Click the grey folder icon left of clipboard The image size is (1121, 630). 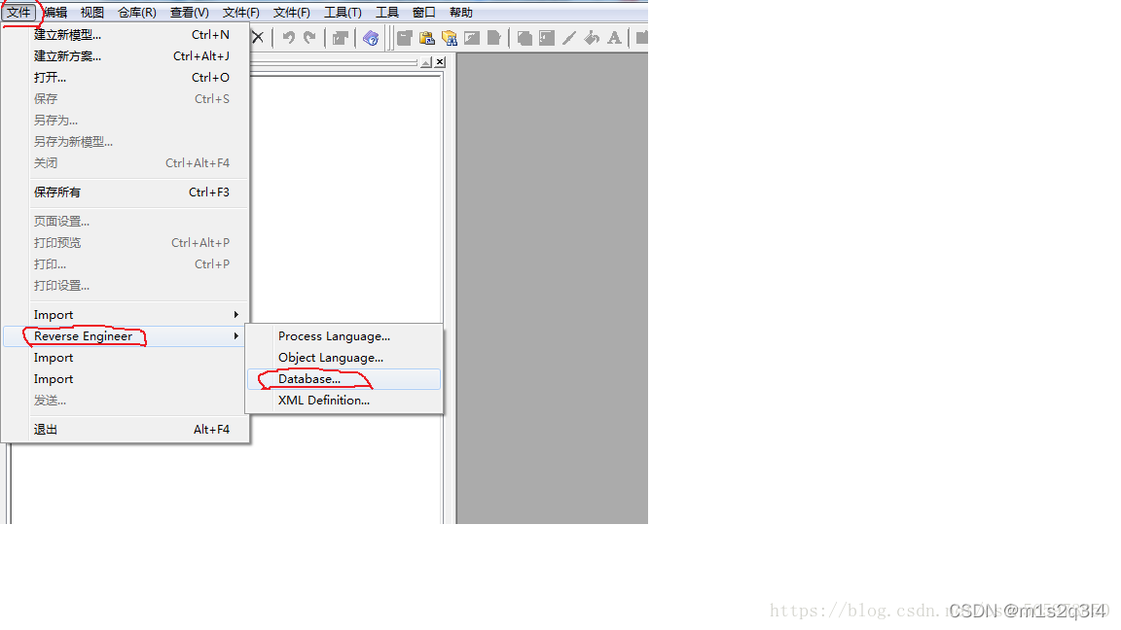point(405,38)
